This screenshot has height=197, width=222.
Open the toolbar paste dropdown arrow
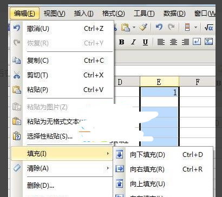pos(134,28)
